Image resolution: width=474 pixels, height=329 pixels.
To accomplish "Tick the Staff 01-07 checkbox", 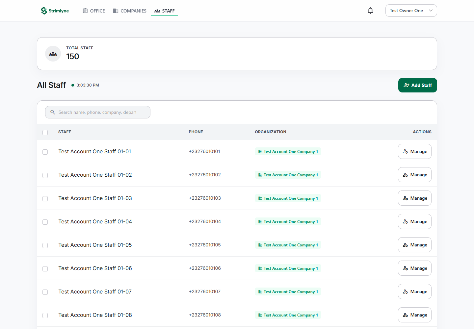I will pyautogui.click(x=45, y=292).
